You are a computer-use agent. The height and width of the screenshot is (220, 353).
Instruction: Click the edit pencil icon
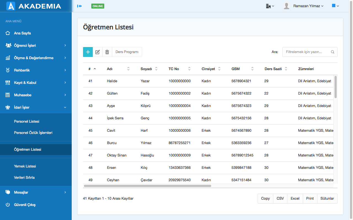coord(97,52)
